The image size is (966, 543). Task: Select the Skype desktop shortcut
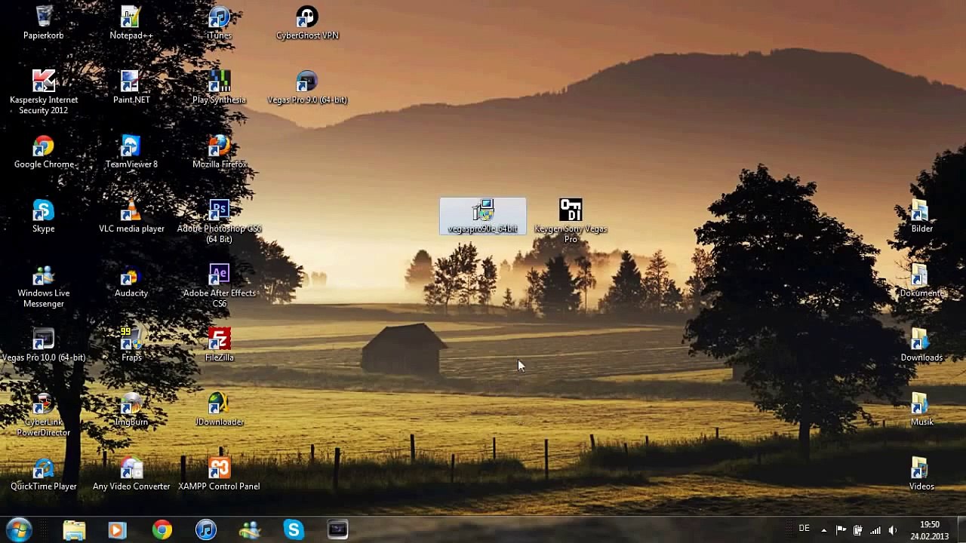click(44, 216)
